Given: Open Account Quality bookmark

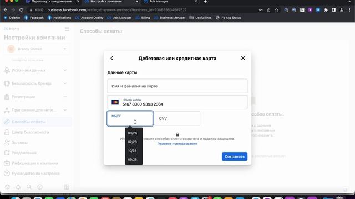Looking at the screenshot, I should [89, 18].
